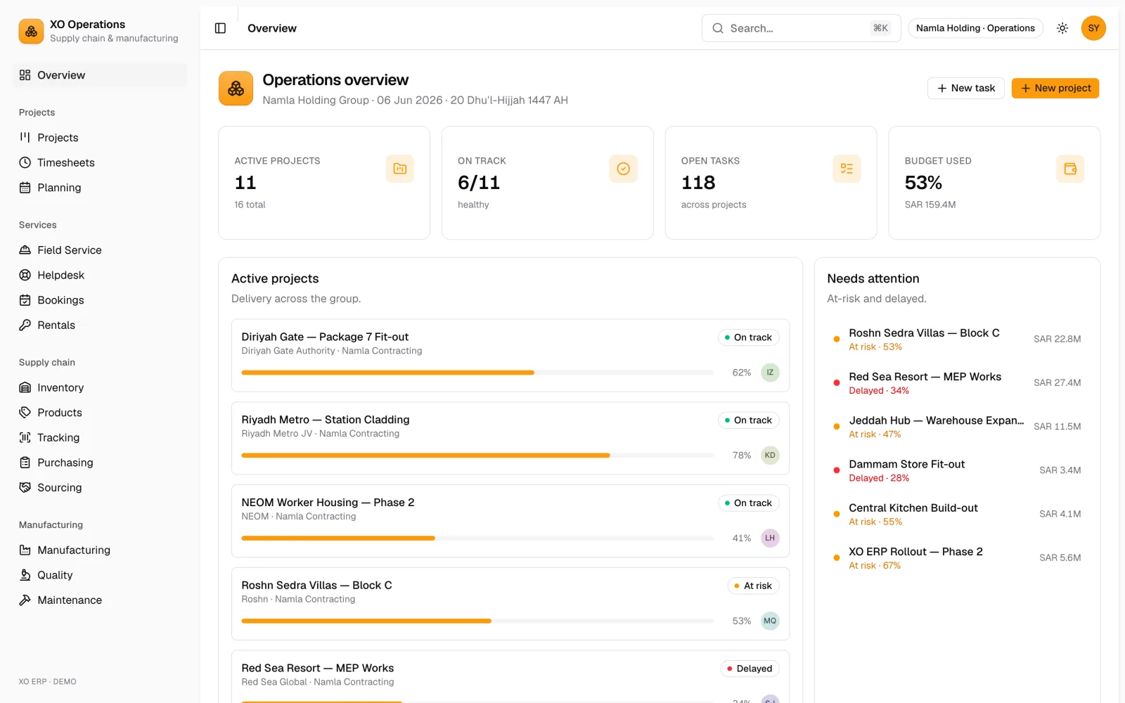Open Riyadh Metro — Station Cladding project
This screenshot has height=703, width=1125.
tap(510, 438)
